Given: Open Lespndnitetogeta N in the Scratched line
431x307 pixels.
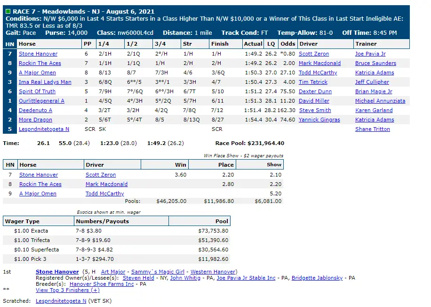Looking at the screenshot, I should (x=61, y=301).
